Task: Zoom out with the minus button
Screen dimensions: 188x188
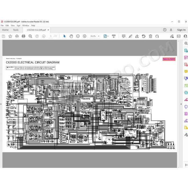Action: pyautogui.click(x=78, y=36)
